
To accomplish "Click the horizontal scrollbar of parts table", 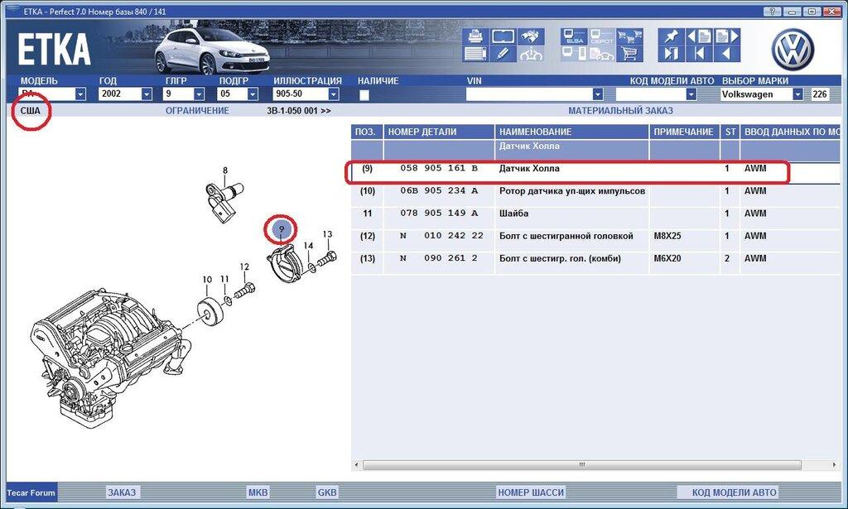I will [582, 464].
